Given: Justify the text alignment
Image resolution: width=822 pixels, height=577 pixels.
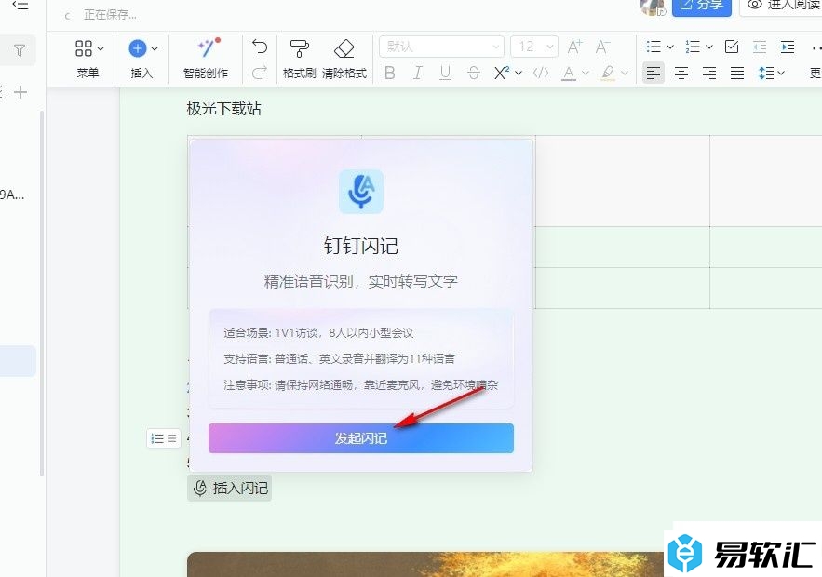Looking at the screenshot, I should 737,73.
